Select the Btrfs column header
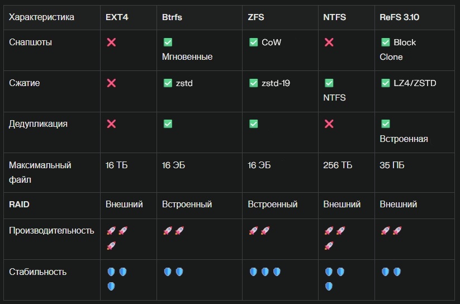This screenshot has height=304, width=460. click(172, 17)
